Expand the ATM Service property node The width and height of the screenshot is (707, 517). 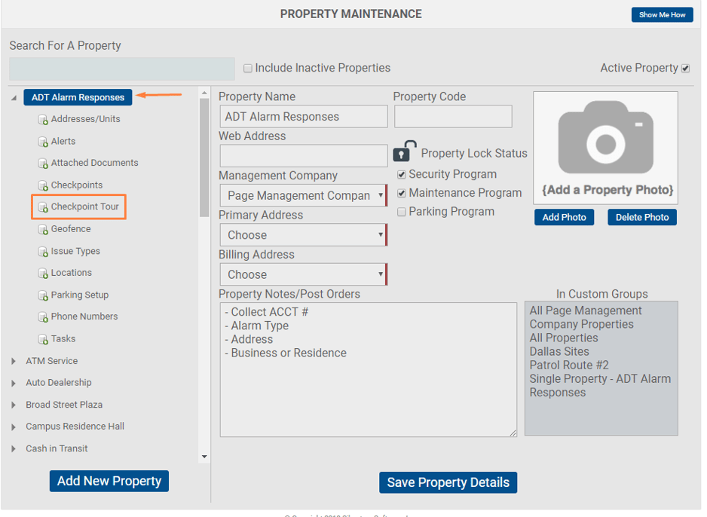coord(14,361)
